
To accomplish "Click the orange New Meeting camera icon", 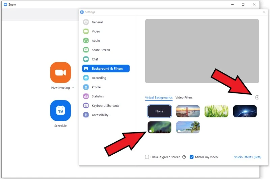I will point(60,72).
